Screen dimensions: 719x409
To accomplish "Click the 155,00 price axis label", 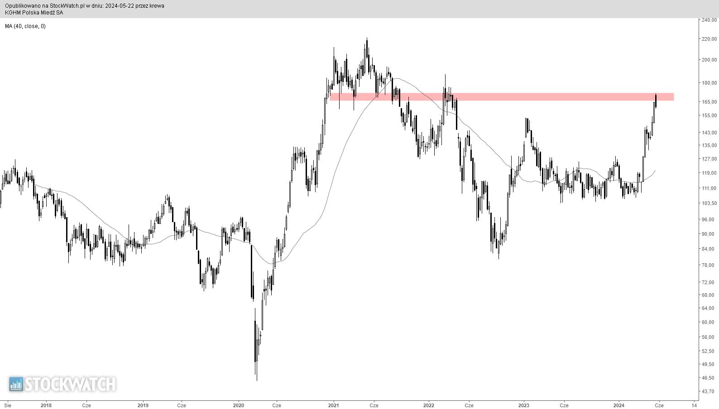I will click(709, 115).
